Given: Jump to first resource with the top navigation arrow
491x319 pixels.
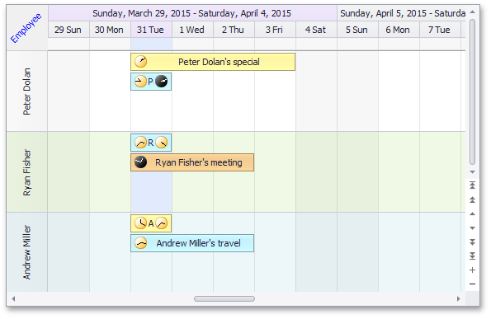Looking at the screenshot, I should point(473,185).
